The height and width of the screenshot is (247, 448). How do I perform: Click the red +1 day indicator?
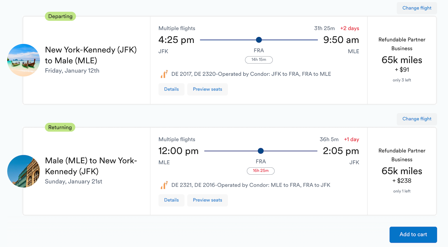(x=352, y=139)
